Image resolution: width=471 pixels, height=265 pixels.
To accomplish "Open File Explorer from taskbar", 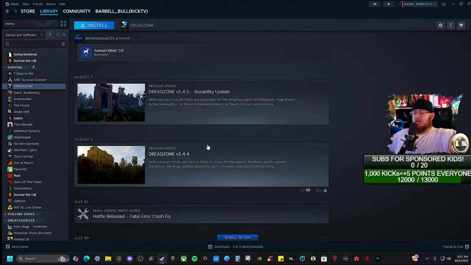I will 108,259.
